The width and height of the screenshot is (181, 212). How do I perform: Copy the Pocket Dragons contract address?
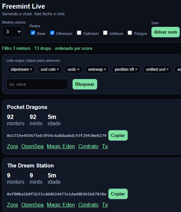point(118,136)
